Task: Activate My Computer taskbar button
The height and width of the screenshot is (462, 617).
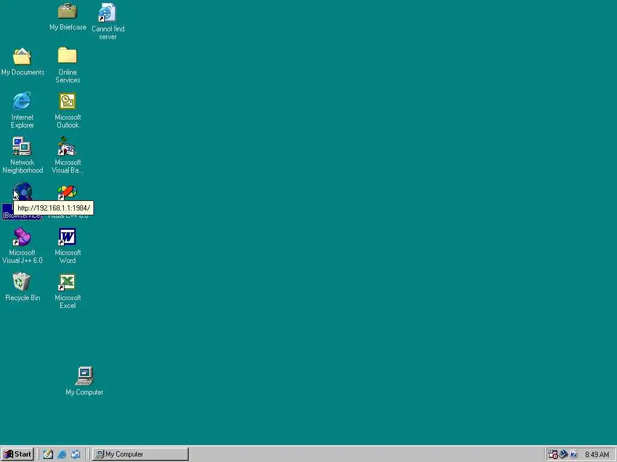Action: tap(140, 454)
